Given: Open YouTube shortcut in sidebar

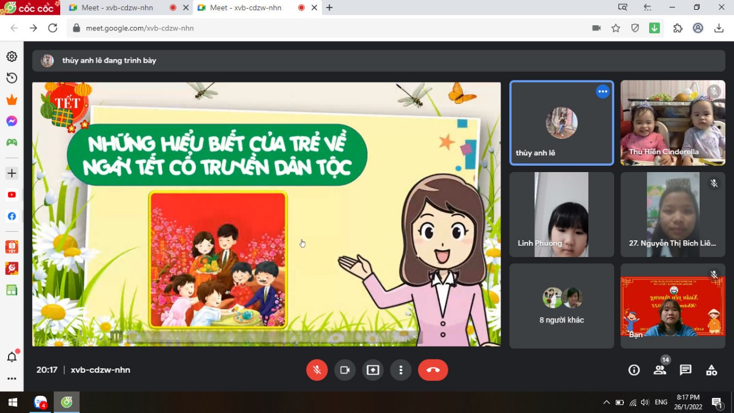Looking at the screenshot, I should [11, 194].
